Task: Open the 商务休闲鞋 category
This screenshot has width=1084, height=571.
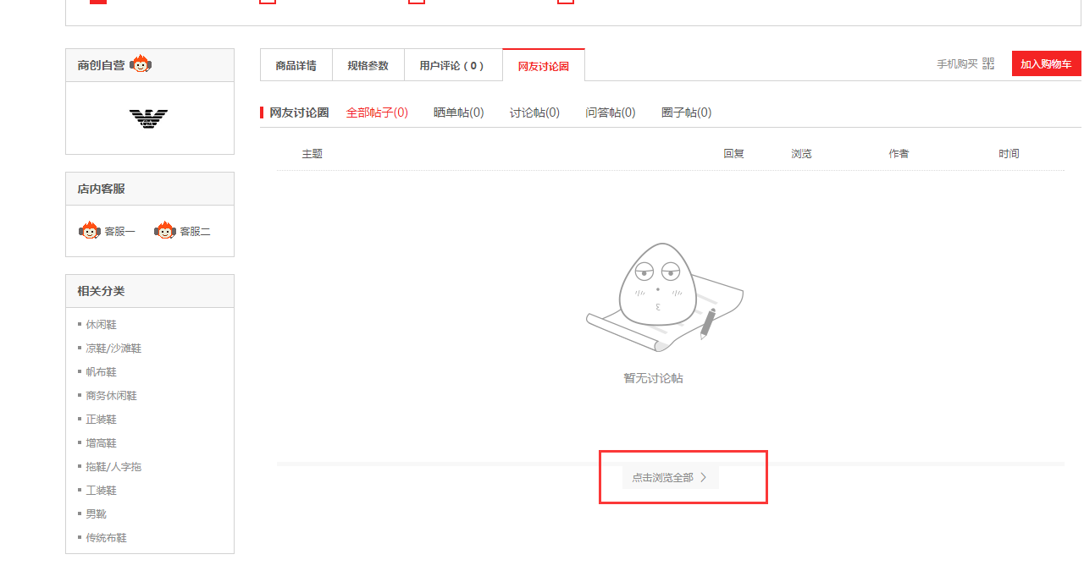Action: coord(111,396)
